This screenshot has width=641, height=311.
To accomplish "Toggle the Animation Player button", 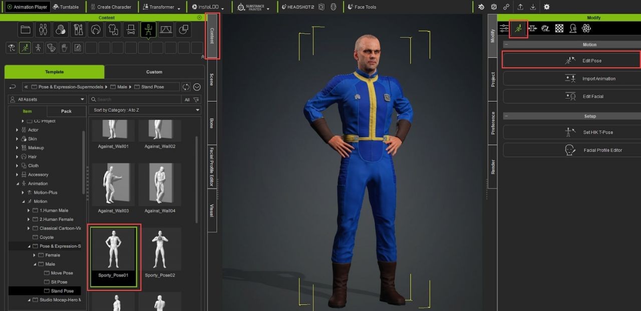I will [x=28, y=7].
